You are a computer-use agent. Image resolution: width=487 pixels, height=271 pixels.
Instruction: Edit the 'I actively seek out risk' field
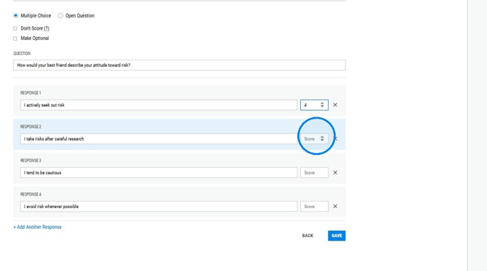pos(158,105)
